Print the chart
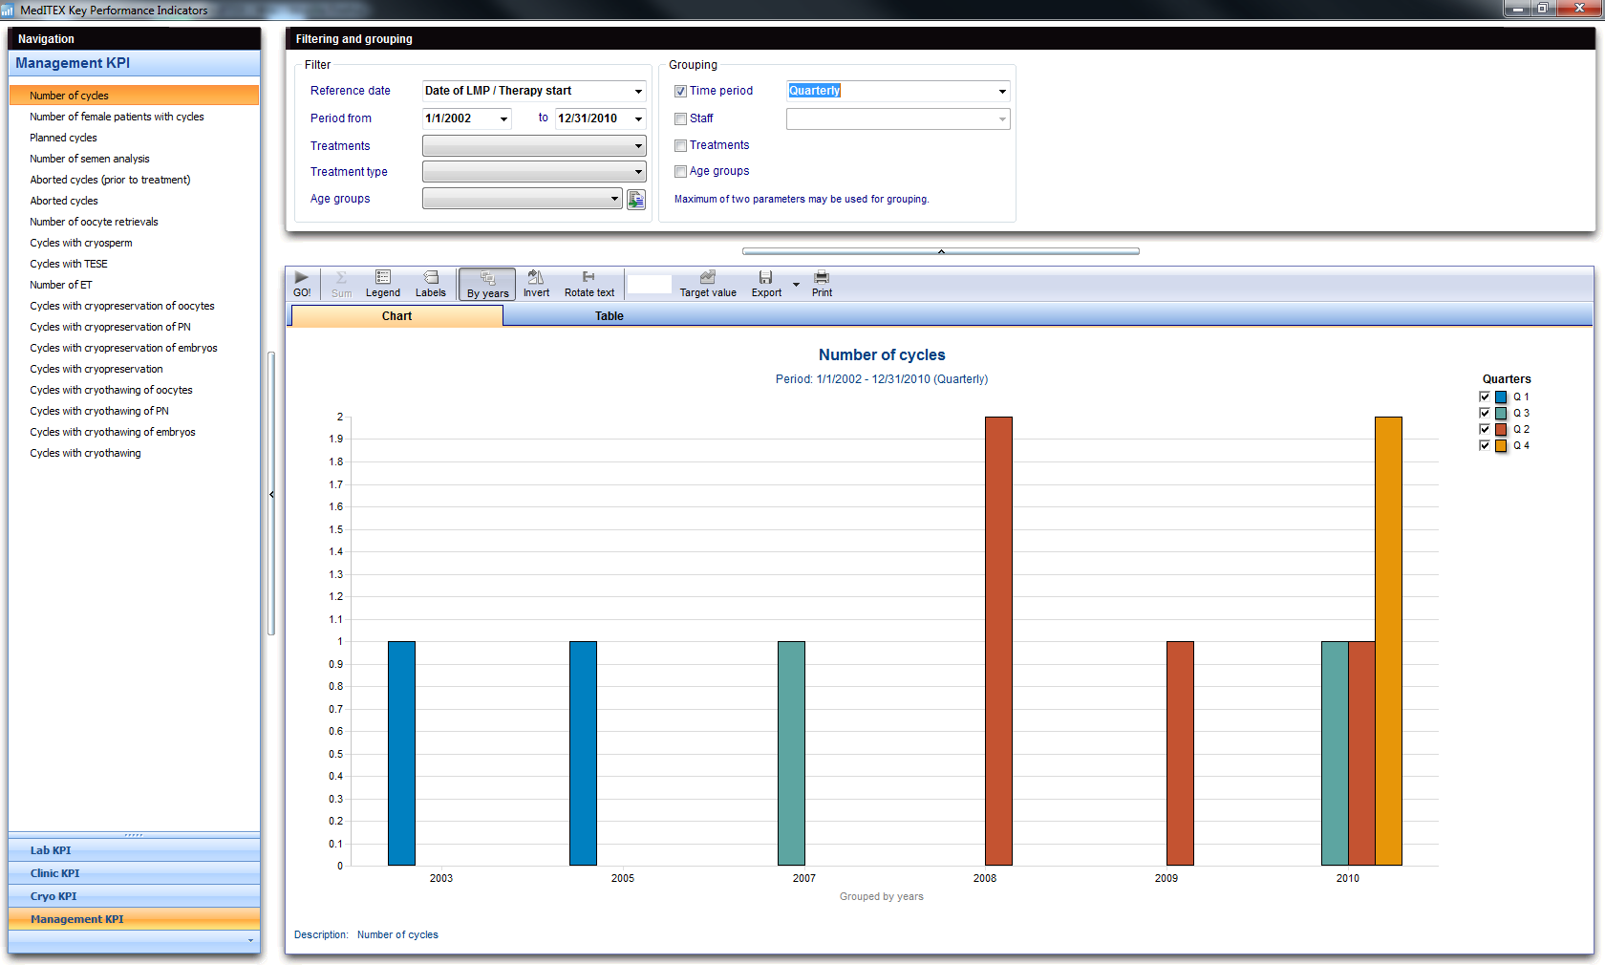This screenshot has width=1605, height=965. click(x=822, y=284)
